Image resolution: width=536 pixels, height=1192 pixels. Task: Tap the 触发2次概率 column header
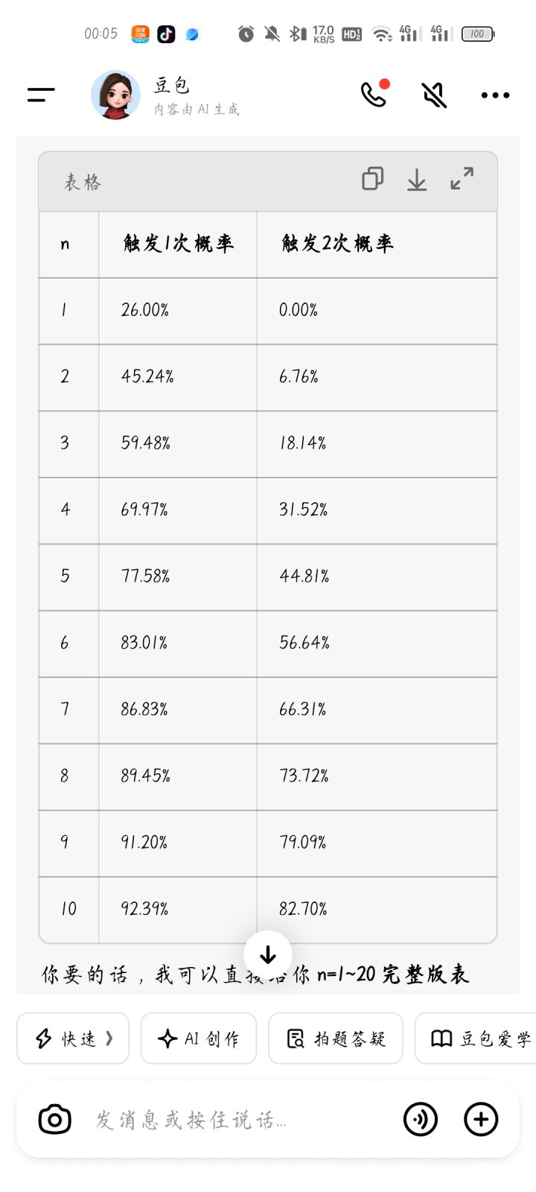[337, 244]
